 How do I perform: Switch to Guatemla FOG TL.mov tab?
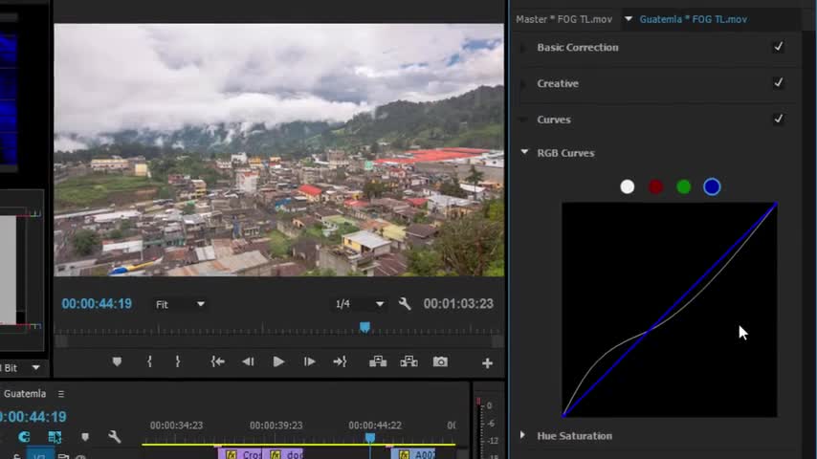click(693, 19)
